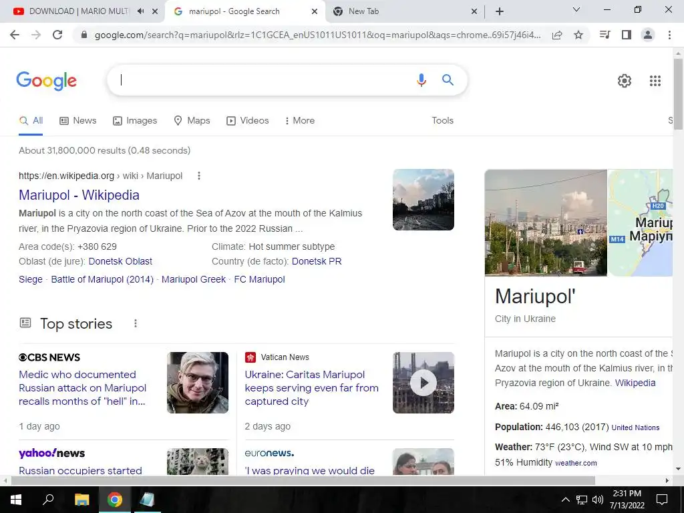Open Mariupol knowledge panel city photo
684x513 pixels.
coord(546,222)
